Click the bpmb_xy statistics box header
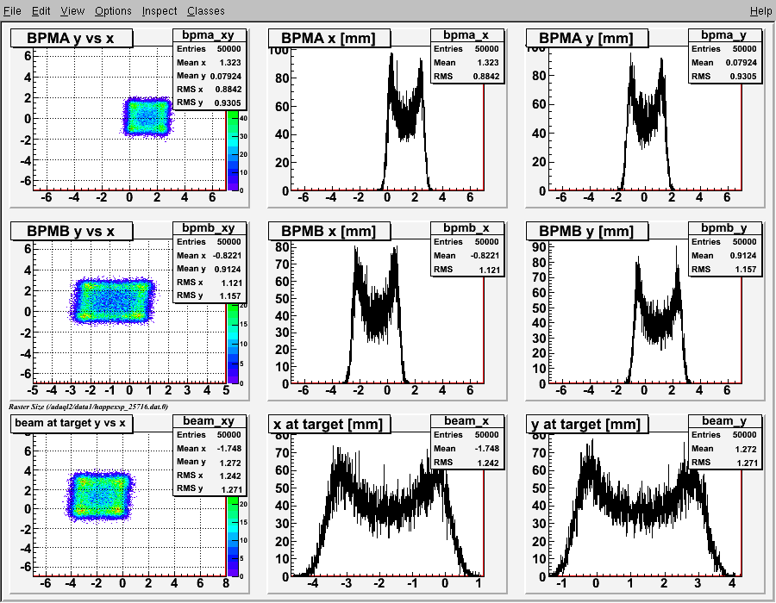 209,228
